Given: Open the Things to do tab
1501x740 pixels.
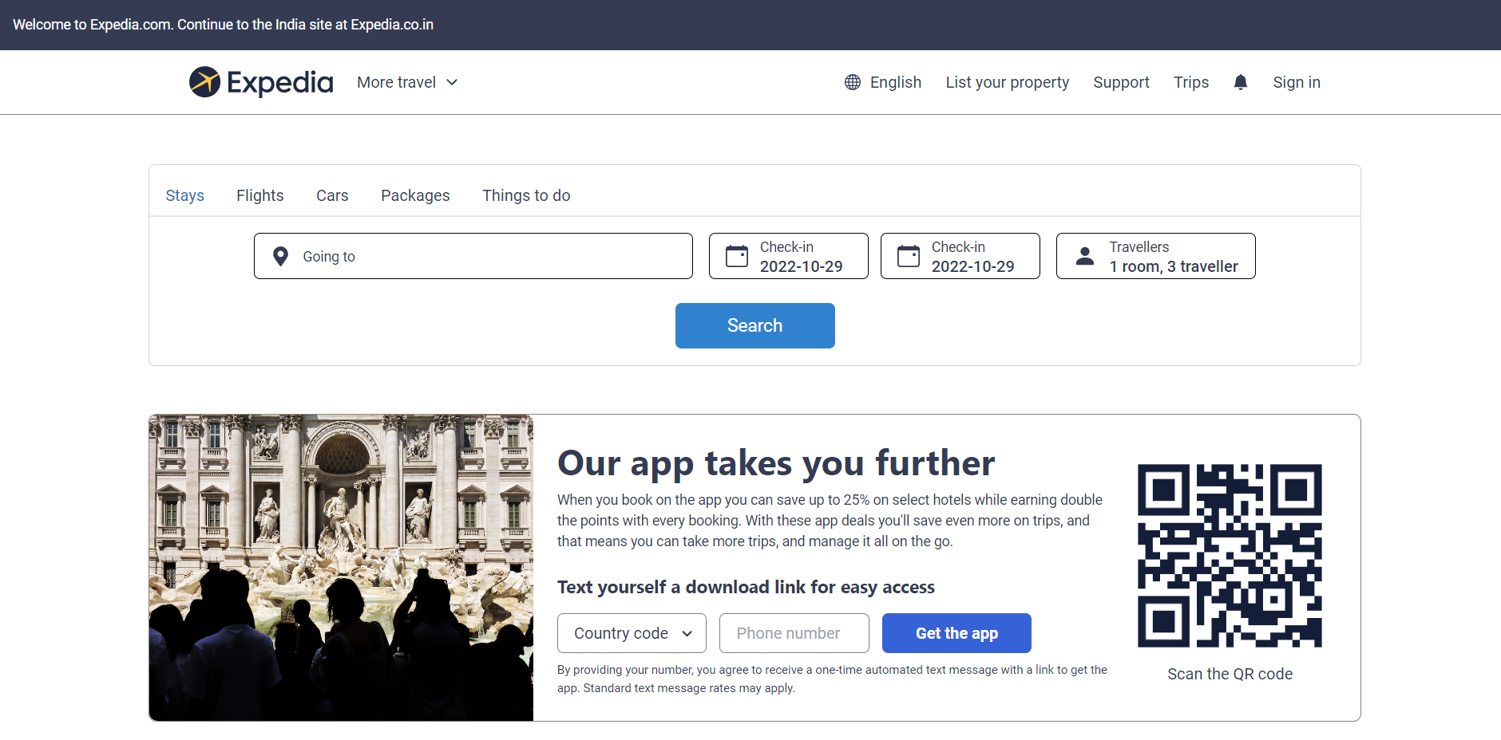Looking at the screenshot, I should point(526,195).
